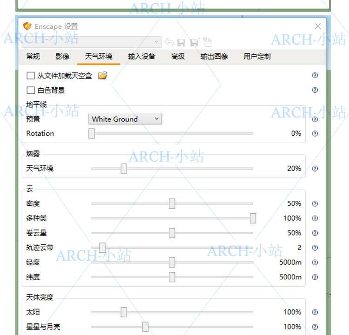Expand the settings preset combo box at top

click(156, 42)
